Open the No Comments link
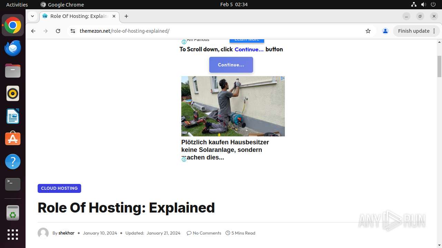442x248 pixels. 204,233
